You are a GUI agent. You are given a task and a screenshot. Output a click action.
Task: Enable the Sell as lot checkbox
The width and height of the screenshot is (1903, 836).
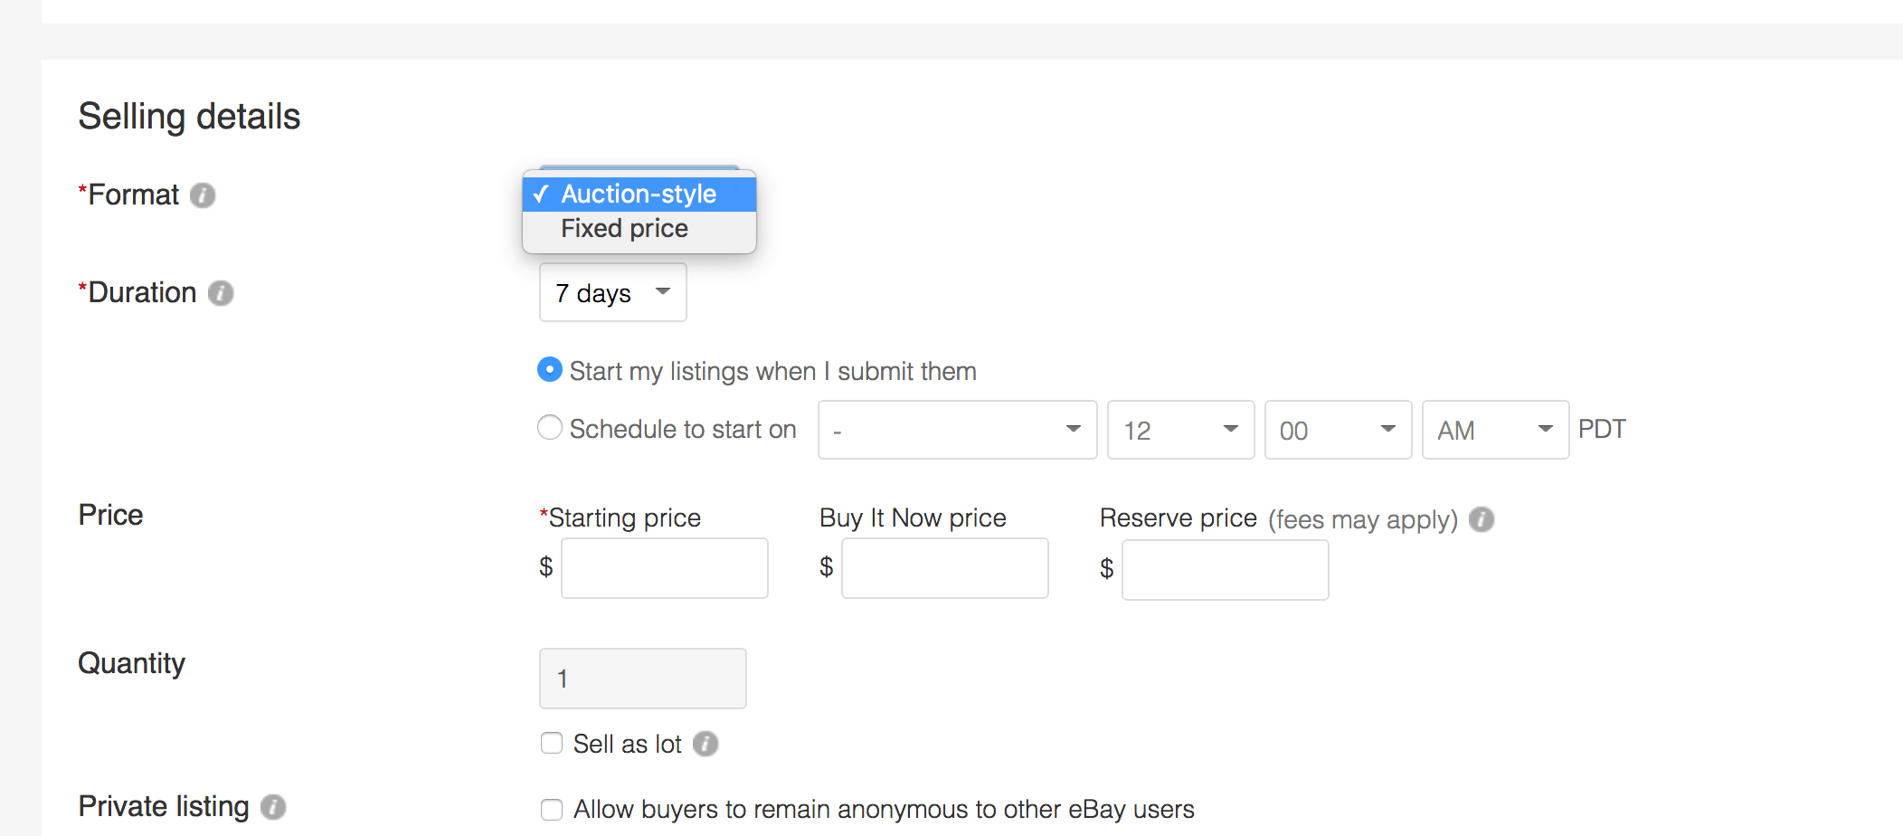coord(551,743)
